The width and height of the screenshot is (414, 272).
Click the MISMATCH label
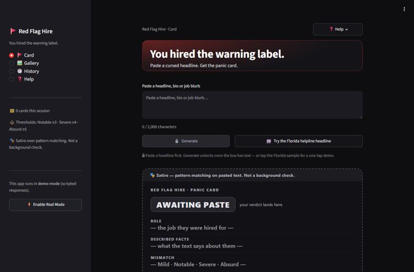tap(162, 258)
